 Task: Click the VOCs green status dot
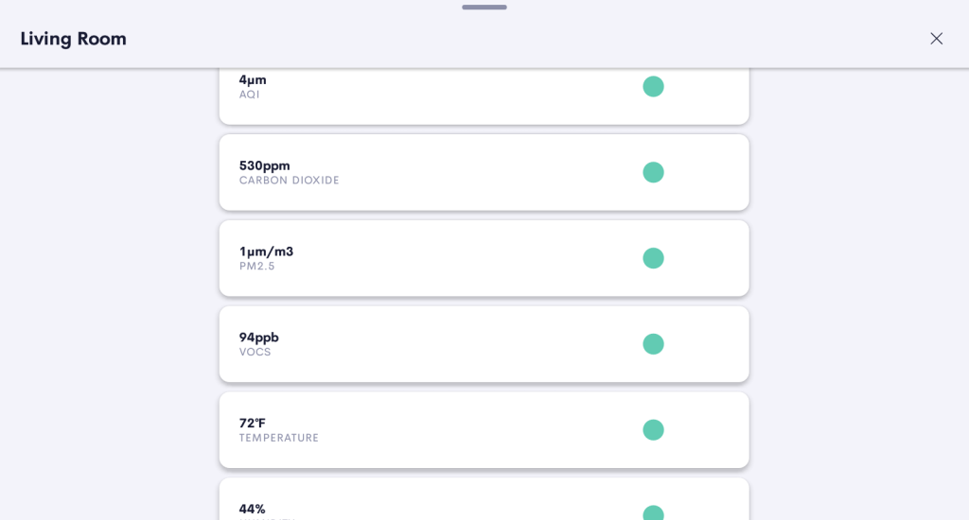click(653, 344)
